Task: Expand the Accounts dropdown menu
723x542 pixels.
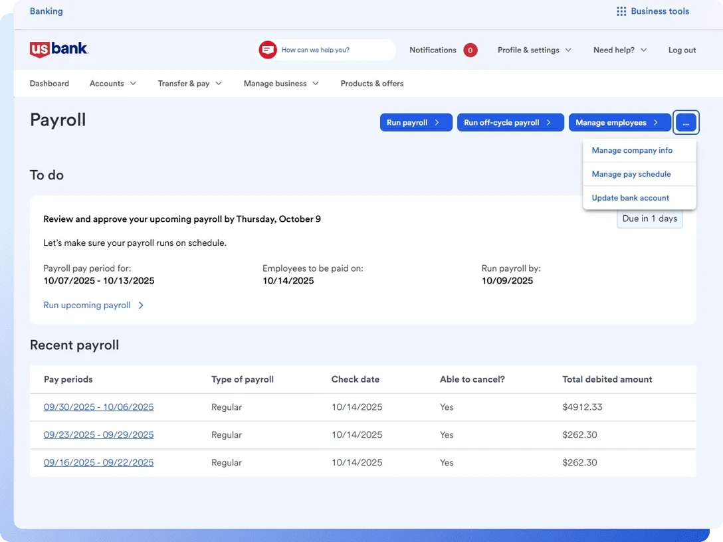Action: click(113, 84)
